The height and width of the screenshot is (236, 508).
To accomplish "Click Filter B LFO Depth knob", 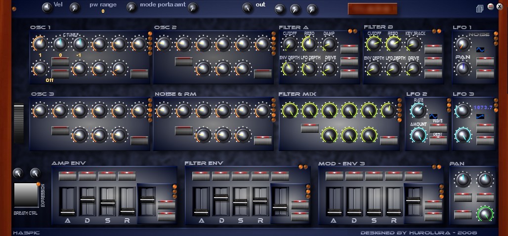I will tap(393, 69).
